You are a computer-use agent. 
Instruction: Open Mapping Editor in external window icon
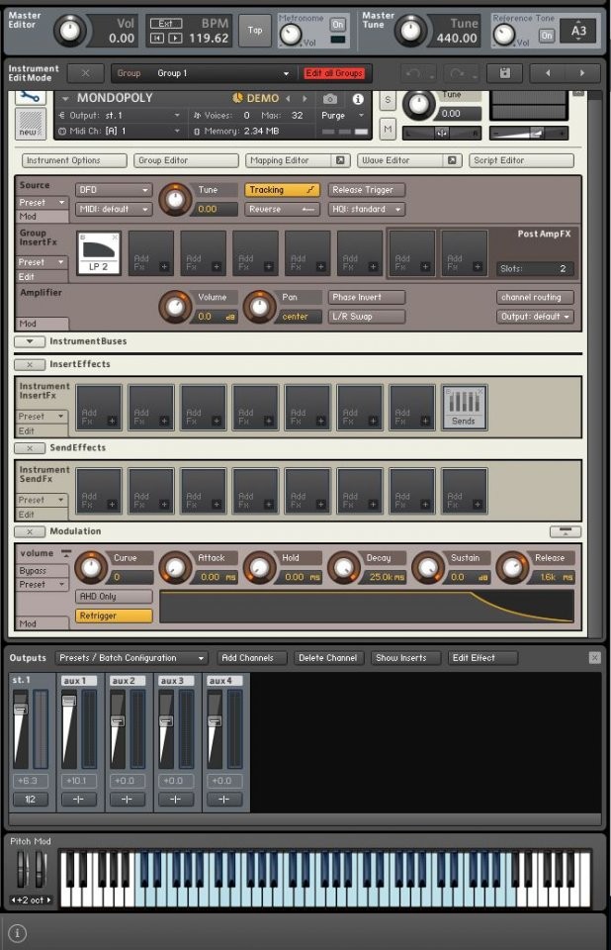click(340, 160)
